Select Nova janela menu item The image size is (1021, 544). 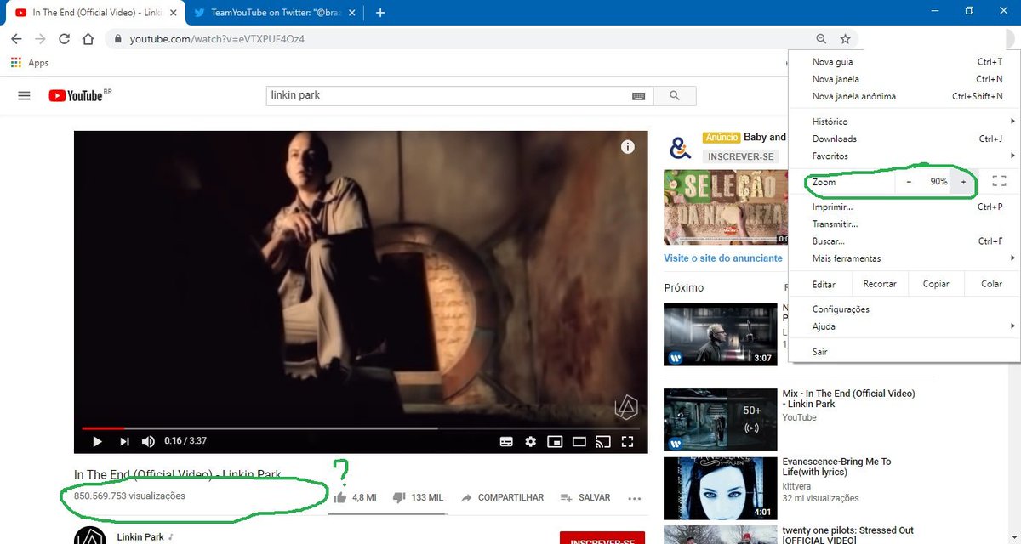click(905, 79)
